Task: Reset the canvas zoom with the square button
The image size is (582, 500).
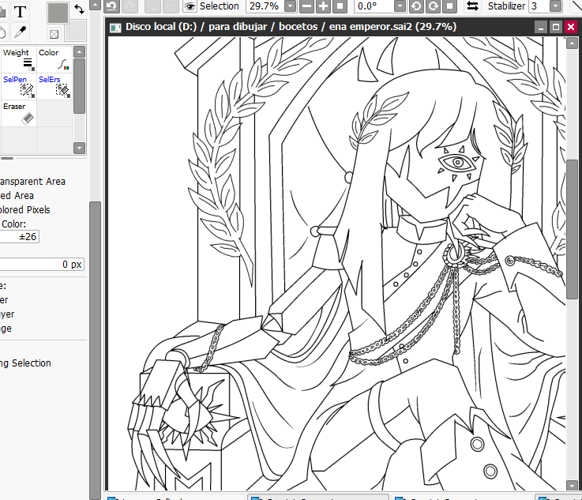Action: pos(340,6)
